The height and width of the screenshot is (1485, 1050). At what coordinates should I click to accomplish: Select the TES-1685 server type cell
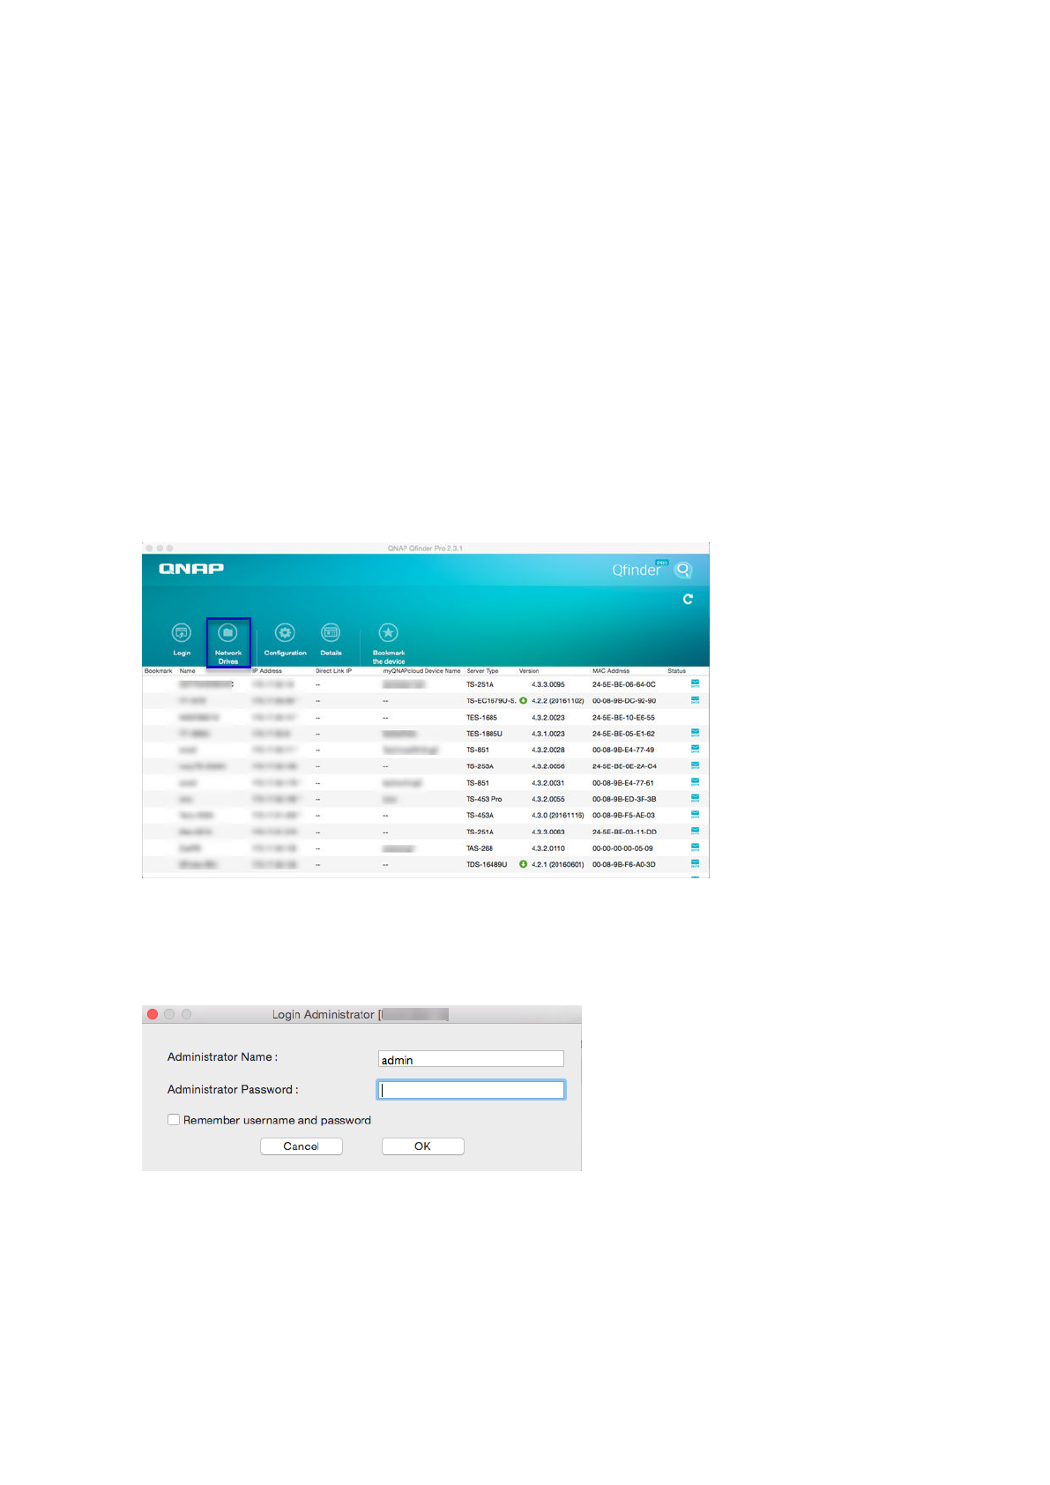point(481,718)
